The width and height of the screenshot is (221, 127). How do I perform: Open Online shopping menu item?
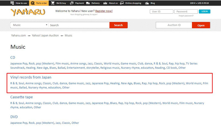(x=133, y=3)
